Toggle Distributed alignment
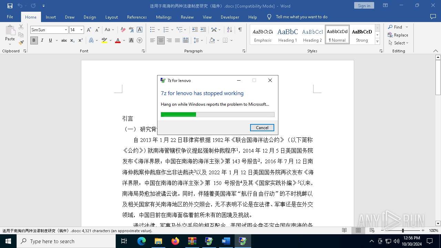441x248 pixels. point(186,40)
